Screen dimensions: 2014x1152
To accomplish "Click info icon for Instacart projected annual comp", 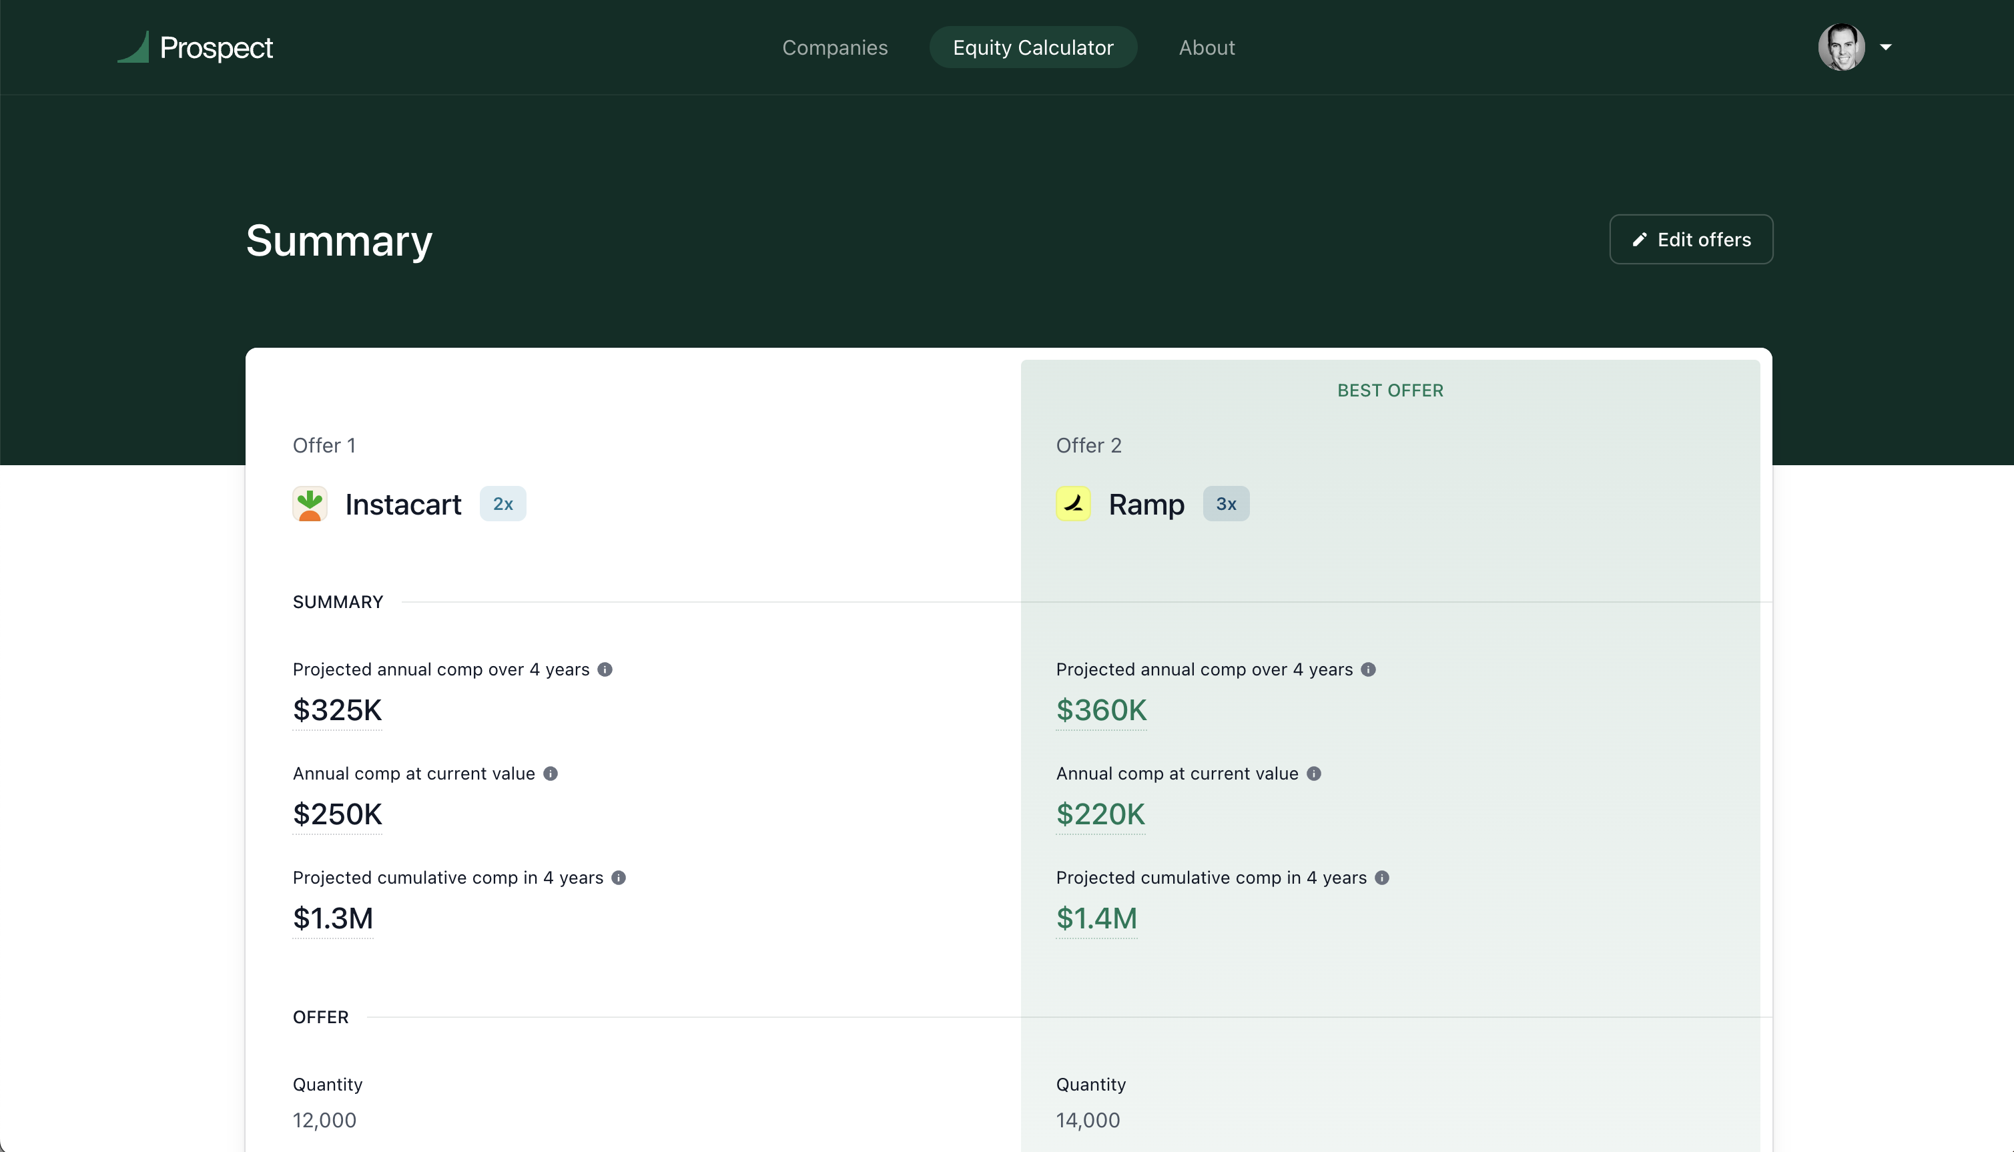I will click(x=605, y=669).
